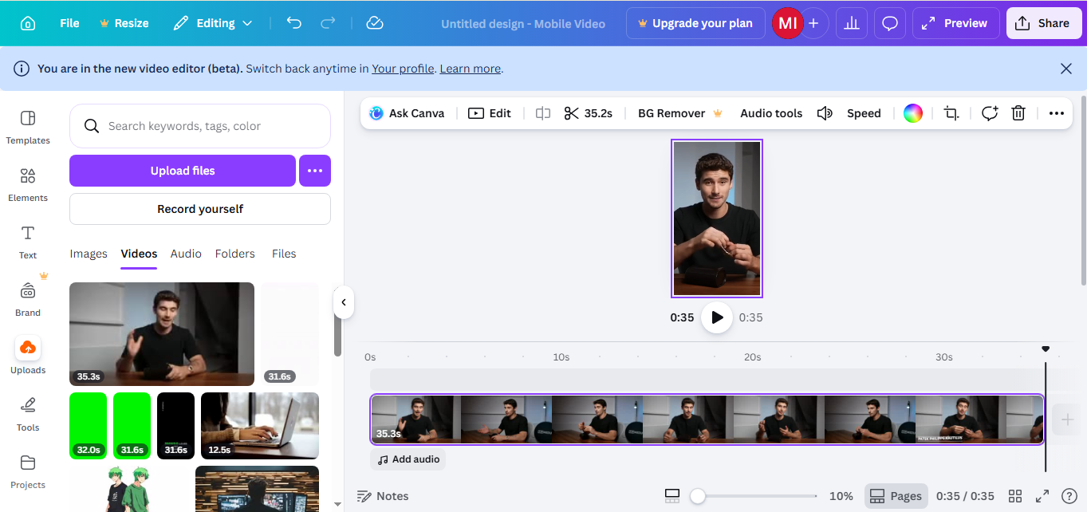Click the Upload files button
Image resolution: width=1087 pixels, height=512 pixels.
tap(183, 171)
